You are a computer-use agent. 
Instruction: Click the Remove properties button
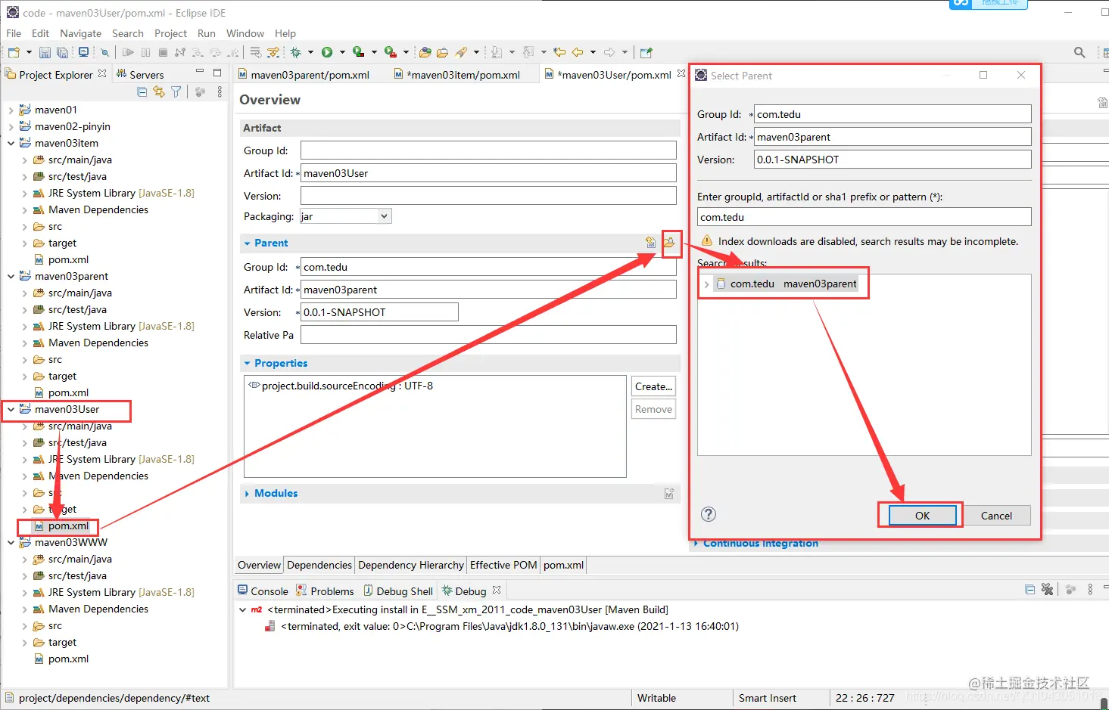click(653, 409)
